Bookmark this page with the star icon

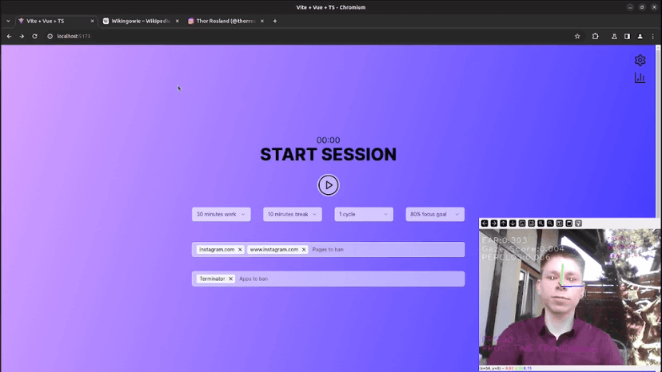click(577, 36)
